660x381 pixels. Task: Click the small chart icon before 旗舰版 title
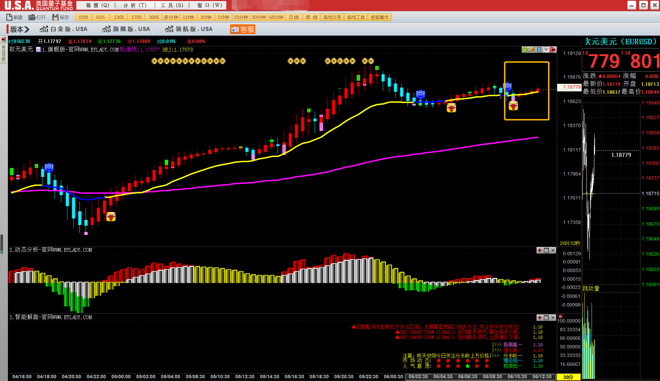point(39,50)
